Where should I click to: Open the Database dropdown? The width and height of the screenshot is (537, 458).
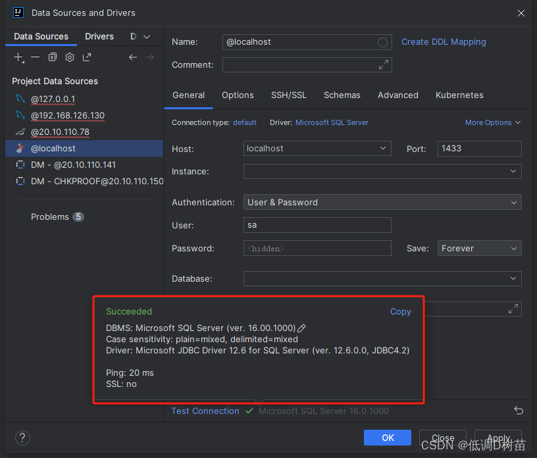coord(382,278)
